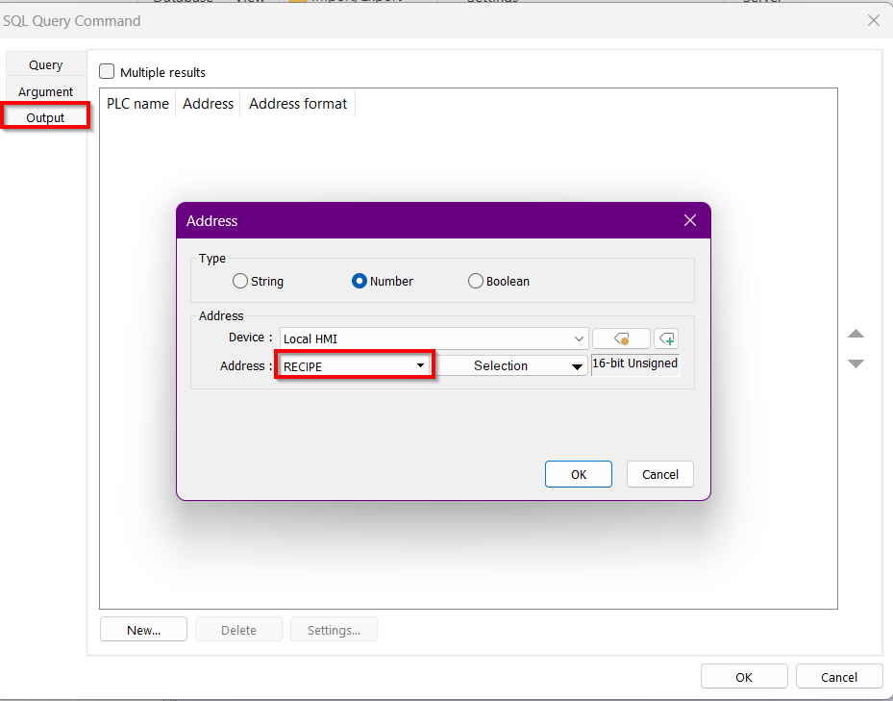Select the Output tab

tap(46, 118)
